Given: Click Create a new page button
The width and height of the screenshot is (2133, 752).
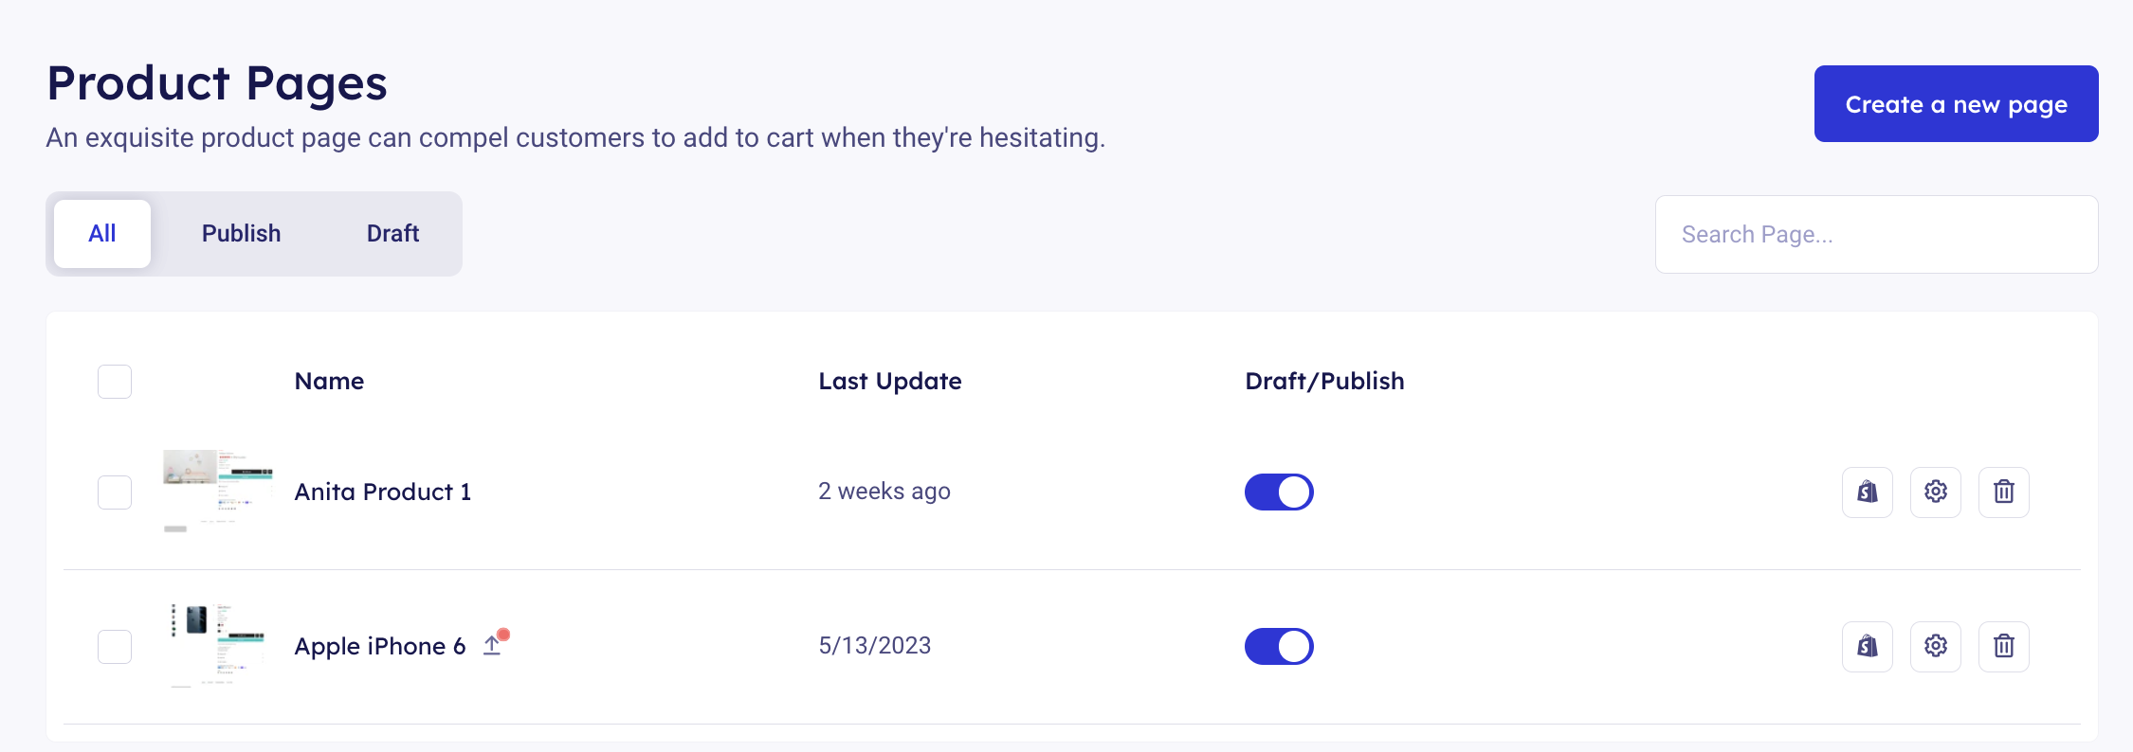Looking at the screenshot, I should 1956,104.
